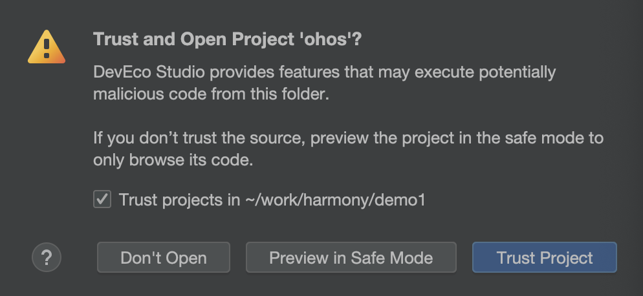The image size is (643, 296).
Task: Click the exclamation mark inside the warning icon
Action: (x=47, y=48)
